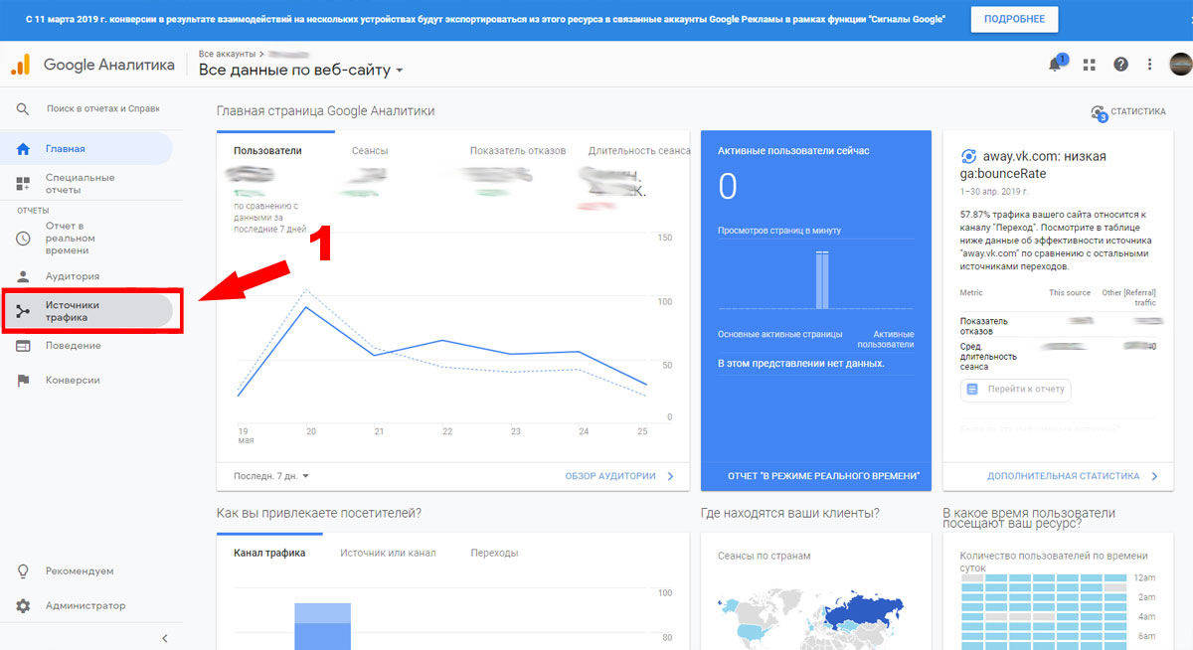Click the Рекомендуем lightbulb icon

point(24,571)
